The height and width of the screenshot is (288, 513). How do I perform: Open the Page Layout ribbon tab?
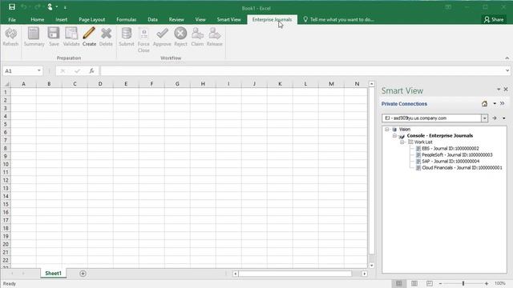click(92, 19)
